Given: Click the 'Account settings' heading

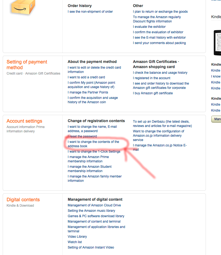Looking at the screenshot, I should [x=24, y=121].
